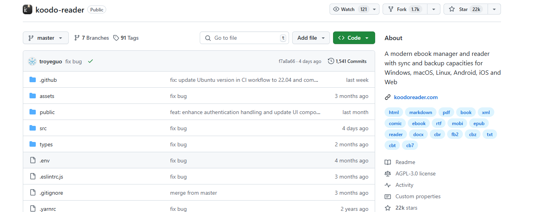Image resolution: width=534 pixels, height=212 pixels.
Task: Open the 'enhance authentication handling' commit message
Action: [246, 112]
